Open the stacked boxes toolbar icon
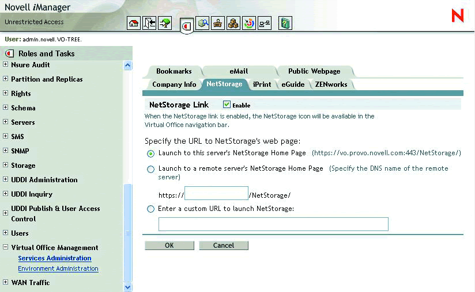 233,23
